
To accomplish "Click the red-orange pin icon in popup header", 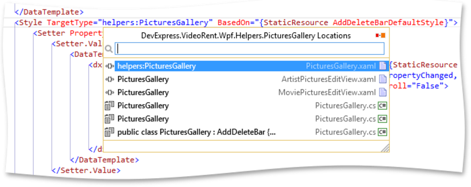I will [x=380, y=36].
